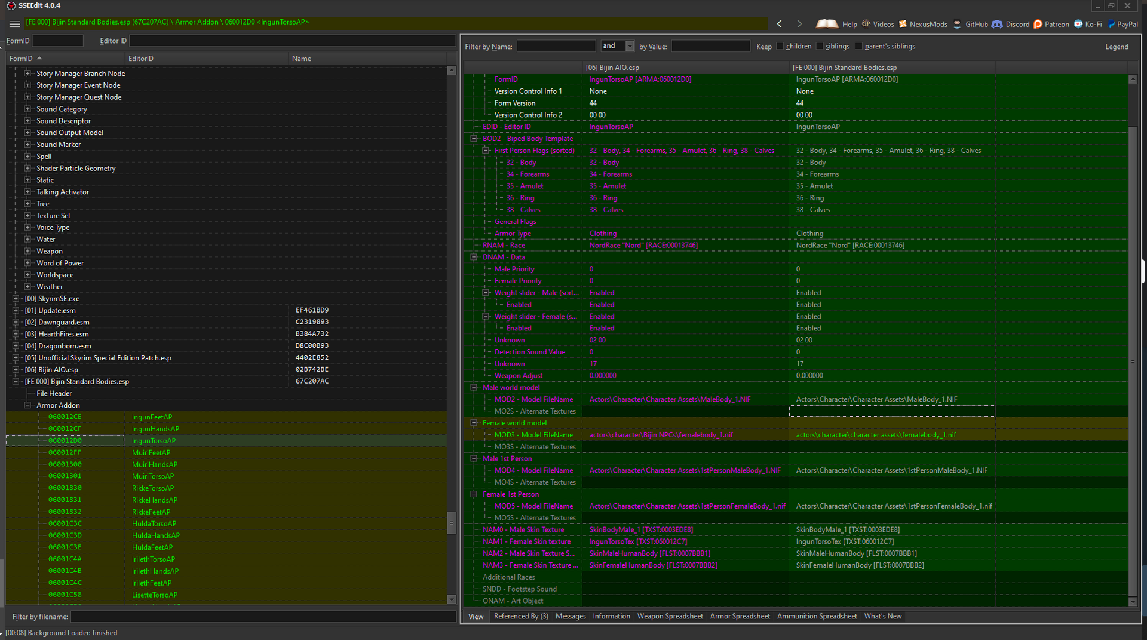Viewport: 1147px width, 640px height.
Task: Expand the Sound Descriptor group
Action: [27, 121]
